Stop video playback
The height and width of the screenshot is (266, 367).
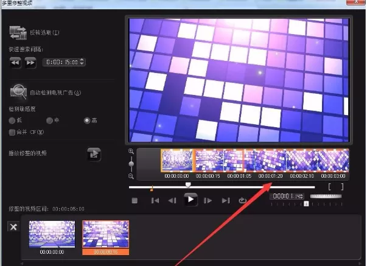[x=135, y=201]
